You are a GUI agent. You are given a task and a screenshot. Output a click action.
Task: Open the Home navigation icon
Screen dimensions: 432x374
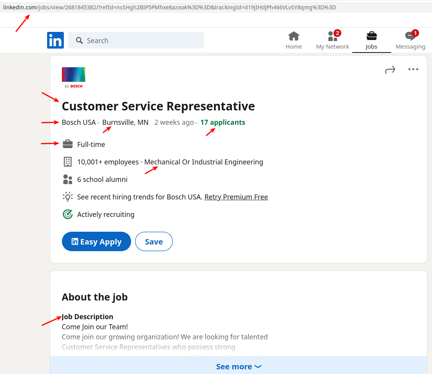click(294, 36)
